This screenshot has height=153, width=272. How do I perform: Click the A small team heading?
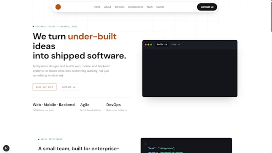click(x=78, y=149)
